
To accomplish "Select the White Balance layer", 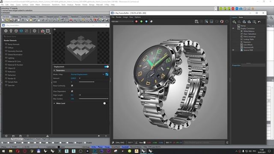I will click(x=249, y=31).
